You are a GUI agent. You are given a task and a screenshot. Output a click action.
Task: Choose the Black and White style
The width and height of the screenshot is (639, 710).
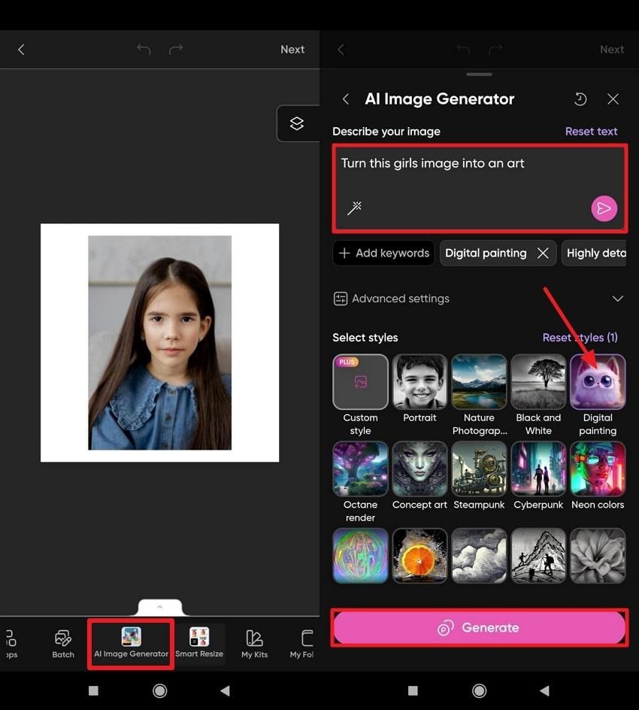coord(538,382)
